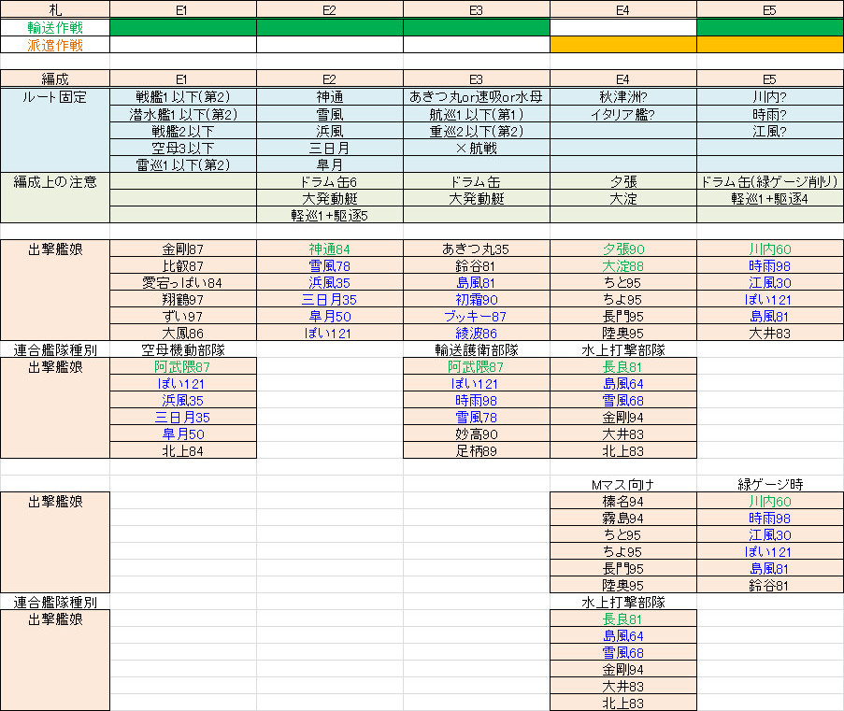This screenshot has width=844, height=711.
Task: Click the blue ブッキー87 cell
Action: 477,316
